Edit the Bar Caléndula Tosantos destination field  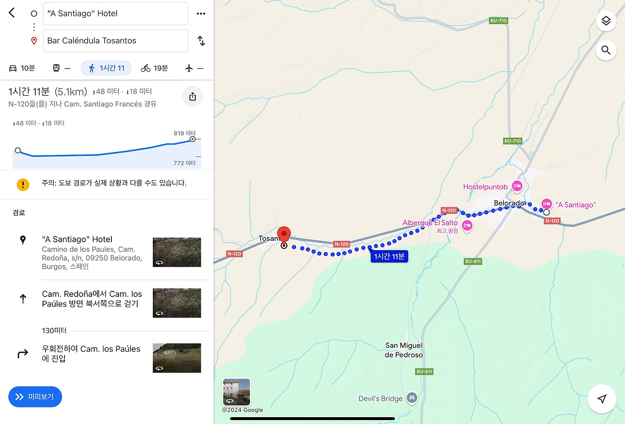tap(116, 41)
